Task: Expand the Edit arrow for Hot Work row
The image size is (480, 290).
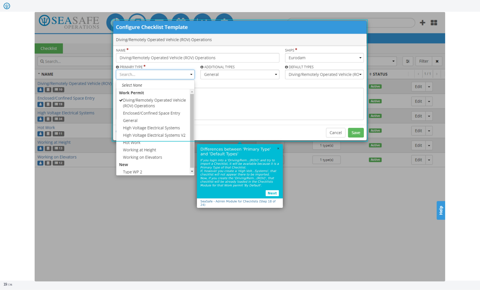Action: tap(429, 131)
